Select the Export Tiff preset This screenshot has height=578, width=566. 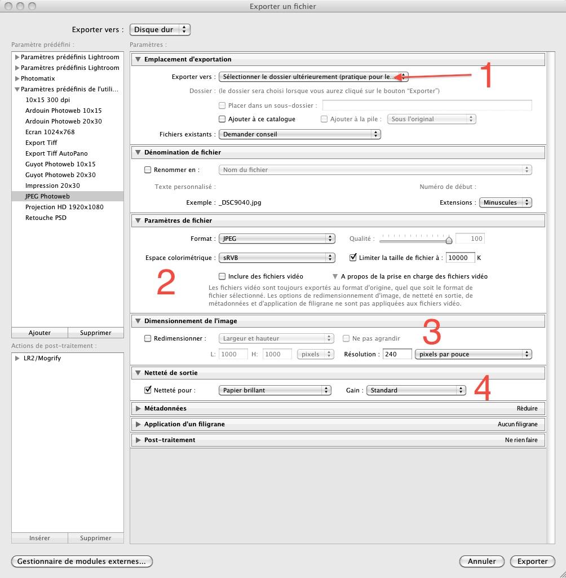pyautogui.click(x=41, y=143)
